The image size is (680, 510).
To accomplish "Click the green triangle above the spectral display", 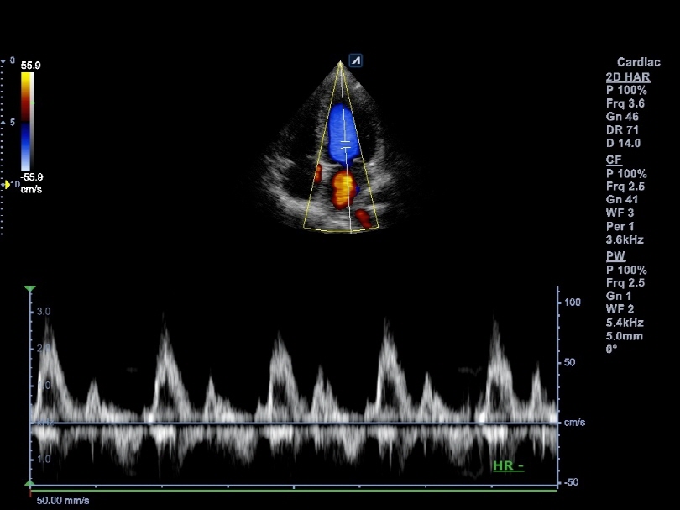I will pos(31,289).
